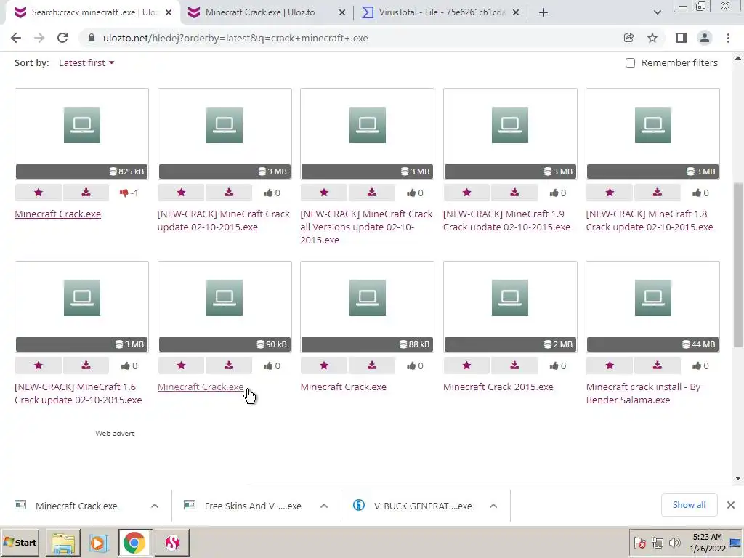Open the MineCraft 1.6 Crack update link
Viewport: 744px width, 558px height.
click(78, 393)
